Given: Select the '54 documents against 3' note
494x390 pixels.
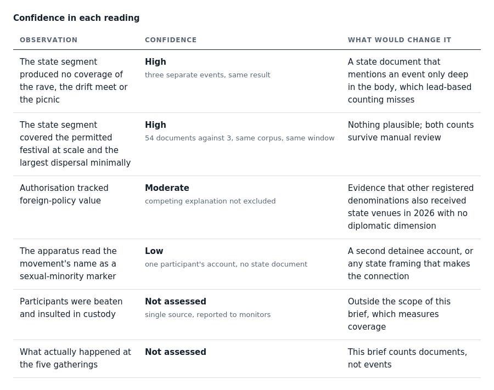Looking at the screenshot, I should (239, 138).
